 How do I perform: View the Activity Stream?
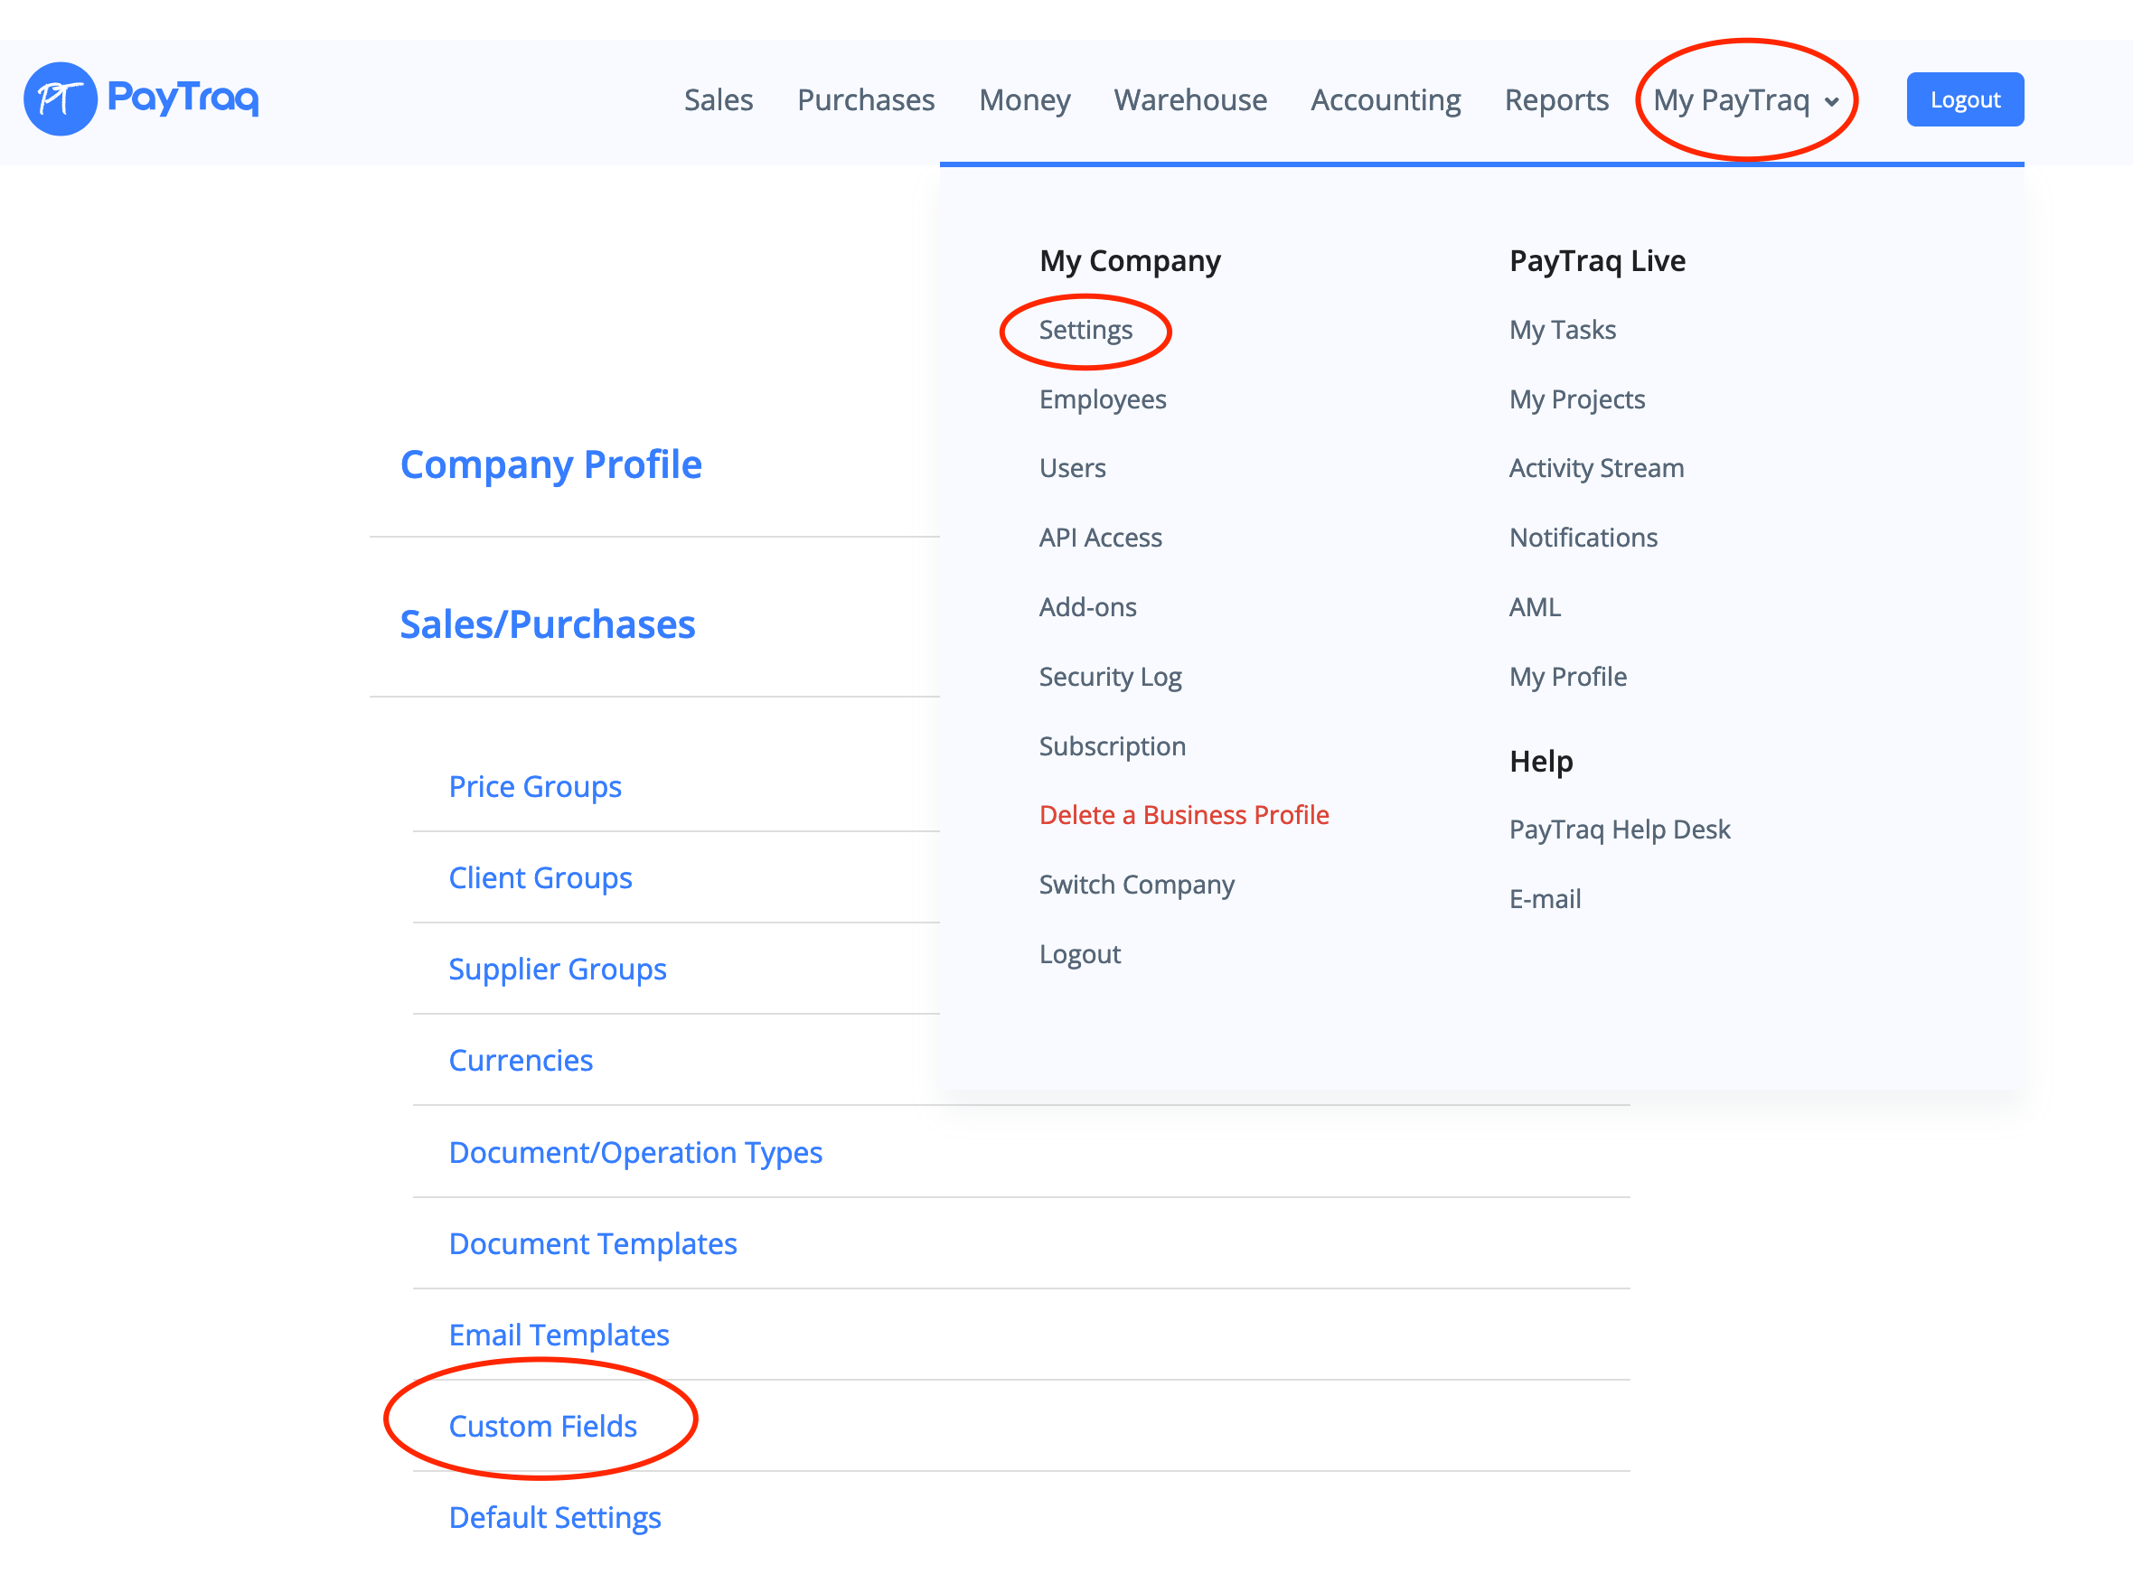1596,468
